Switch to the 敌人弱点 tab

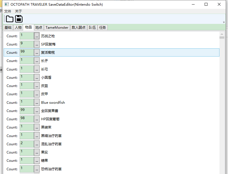click(x=79, y=27)
